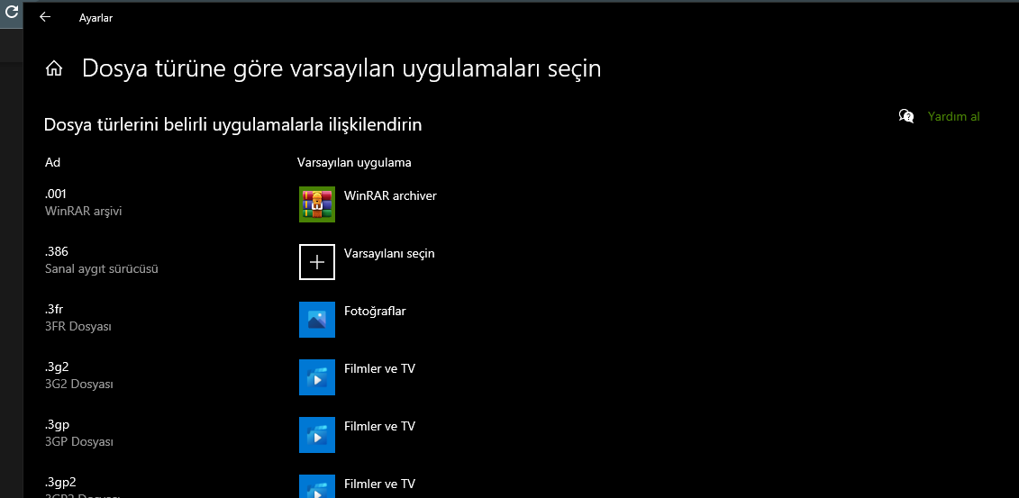Click the Ad column header
This screenshot has height=498, width=1019.
(52, 162)
